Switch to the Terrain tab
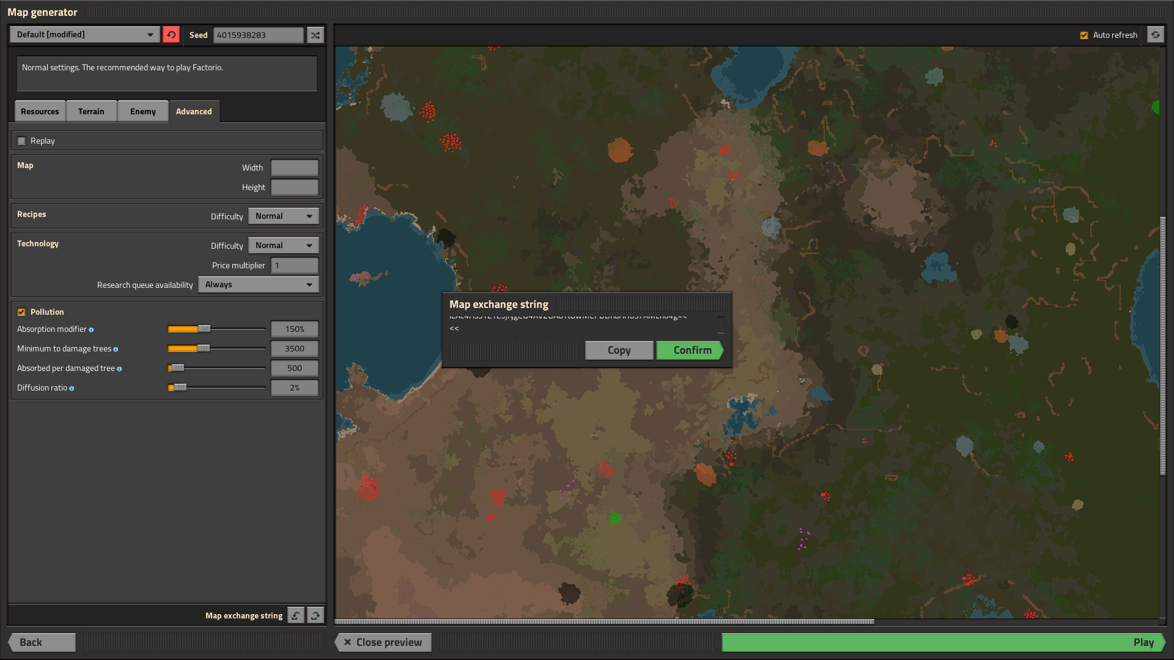 (91, 111)
